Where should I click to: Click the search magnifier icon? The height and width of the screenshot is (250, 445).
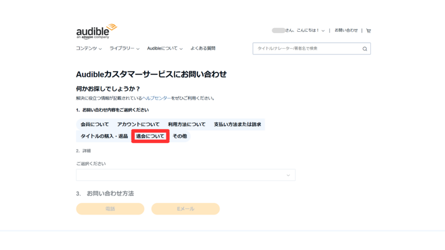(x=365, y=49)
